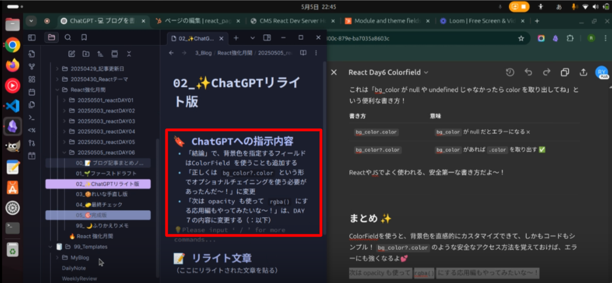Open the Chrome extensions puzzle icon

570,38
